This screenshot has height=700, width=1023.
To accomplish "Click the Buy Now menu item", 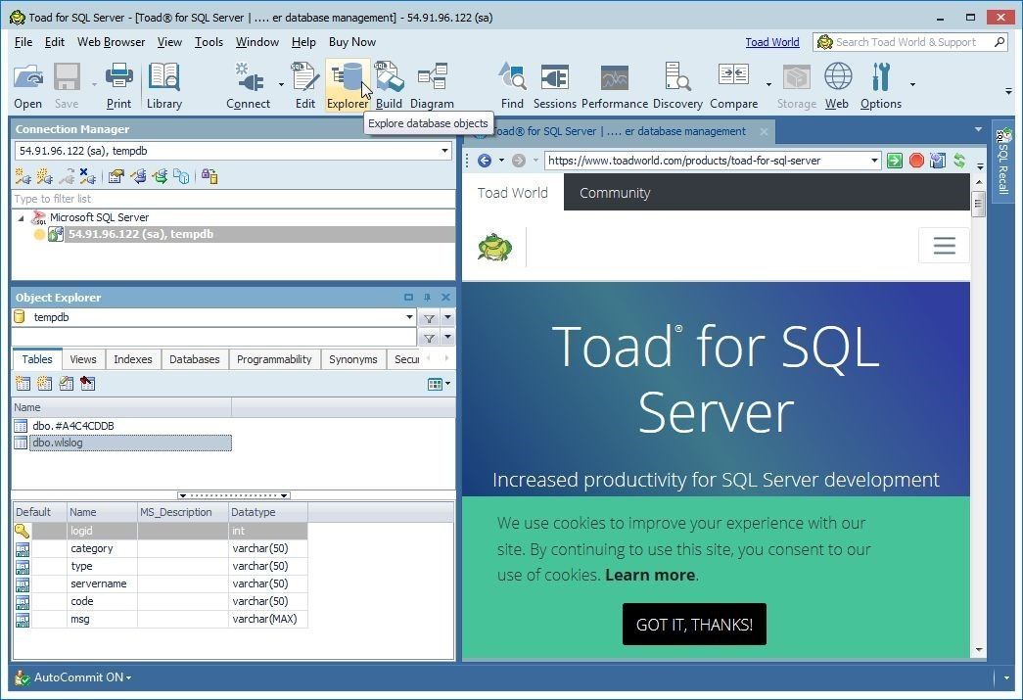I will 352,42.
